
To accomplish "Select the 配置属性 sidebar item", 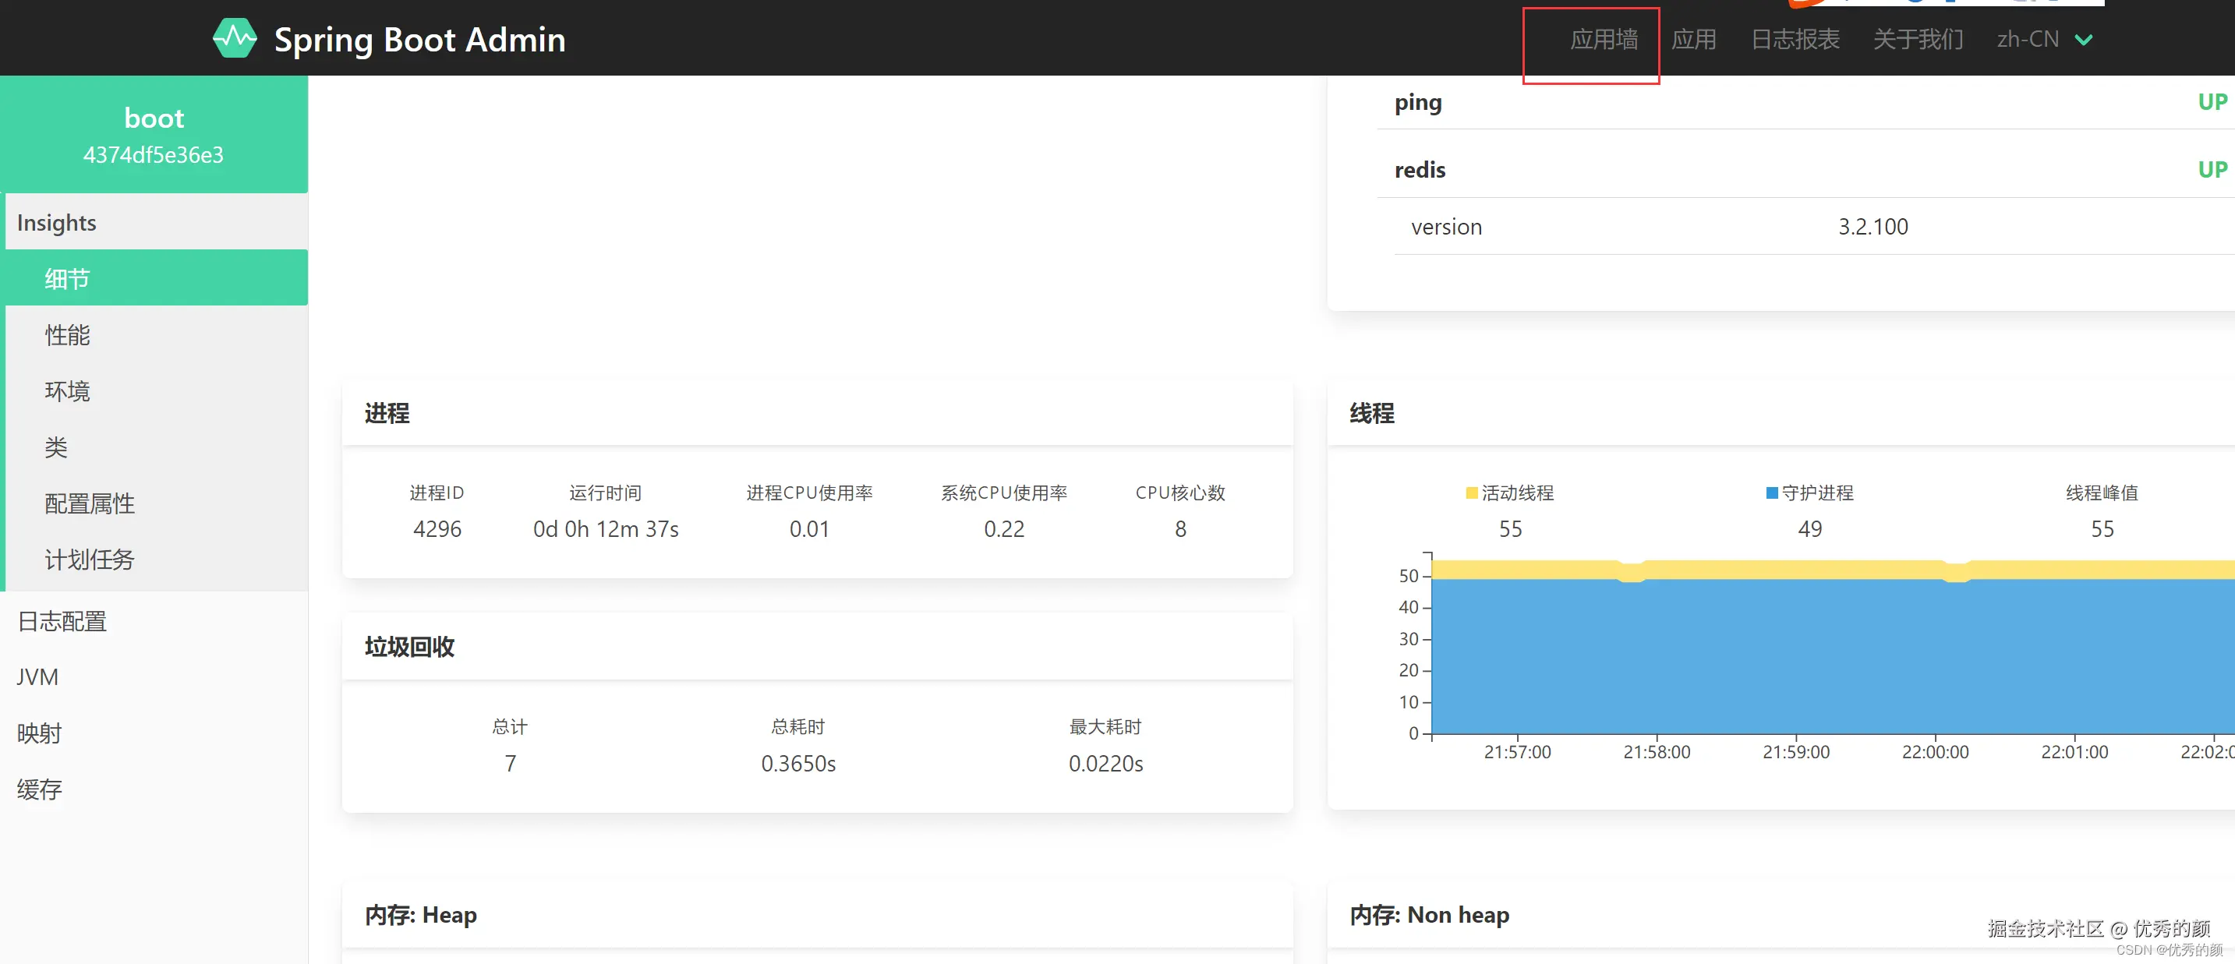I will coord(90,503).
